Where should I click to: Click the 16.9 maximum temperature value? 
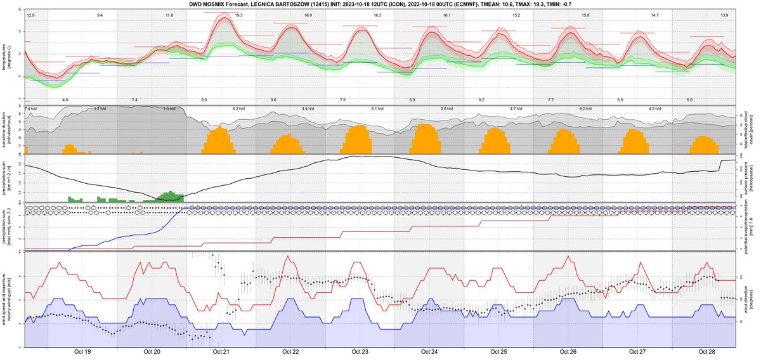click(x=308, y=15)
